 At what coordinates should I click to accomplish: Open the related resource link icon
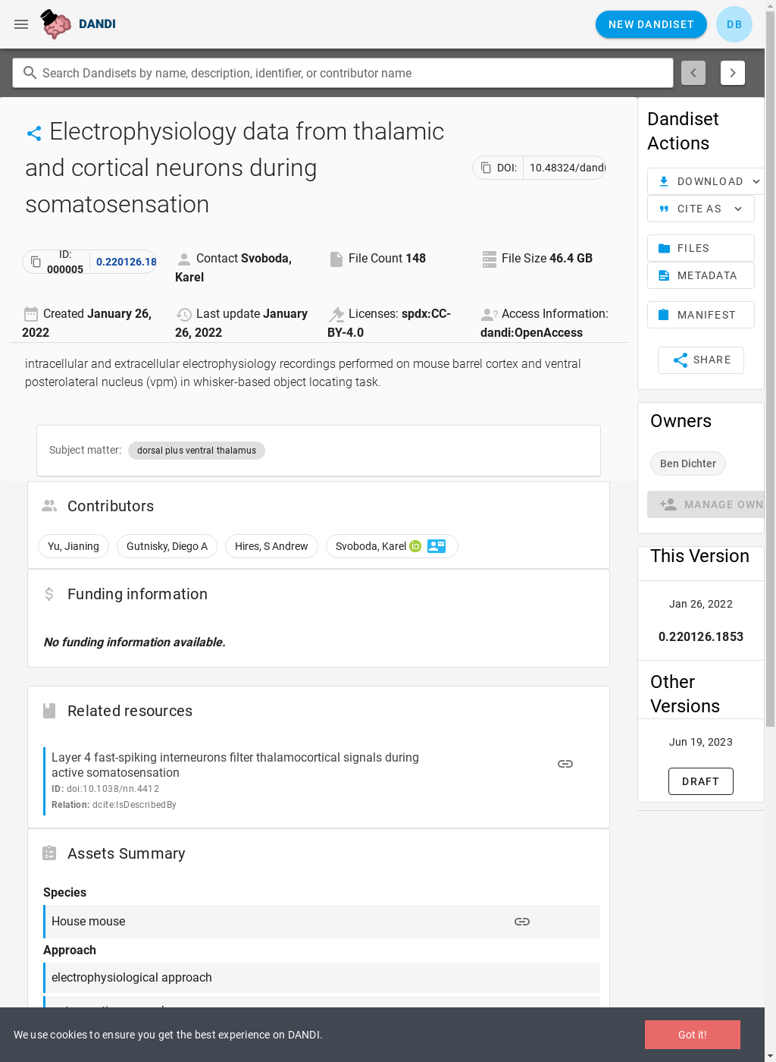pyautogui.click(x=565, y=764)
